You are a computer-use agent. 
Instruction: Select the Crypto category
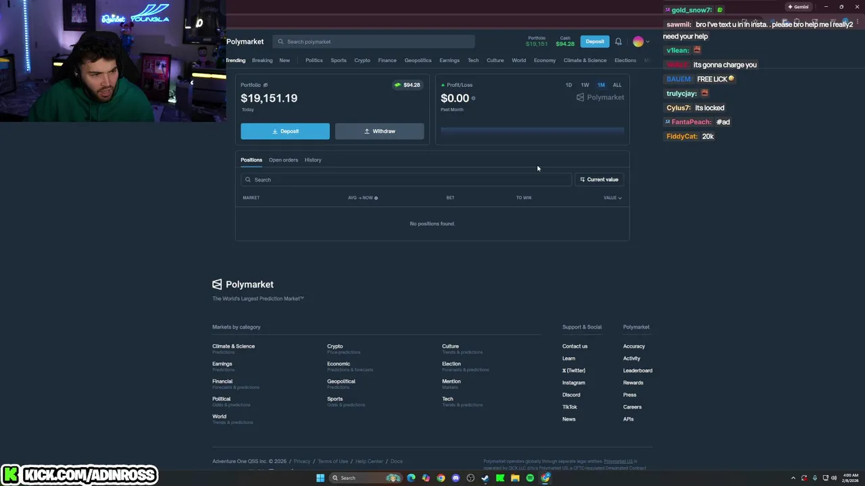[362, 60]
